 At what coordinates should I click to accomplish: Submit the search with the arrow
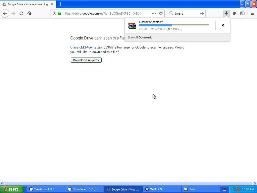(x=202, y=13)
